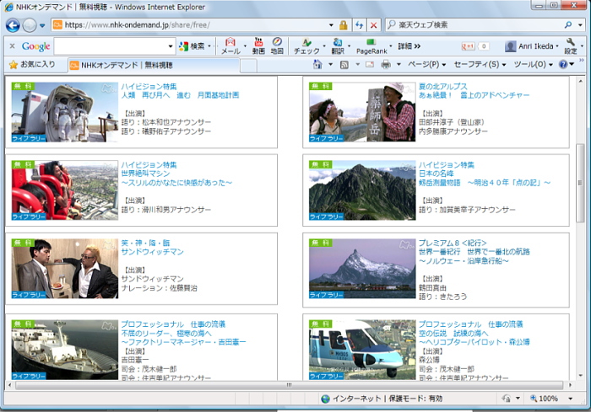This screenshot has width=591, height=412.
Task: Open the Anri Ikeda account menu
Action: tap(532, 46)
